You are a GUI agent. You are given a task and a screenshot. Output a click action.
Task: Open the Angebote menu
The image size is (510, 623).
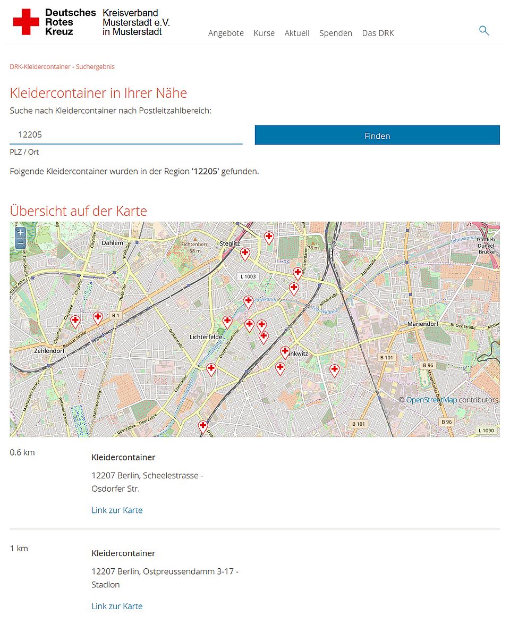coord(226,33)
